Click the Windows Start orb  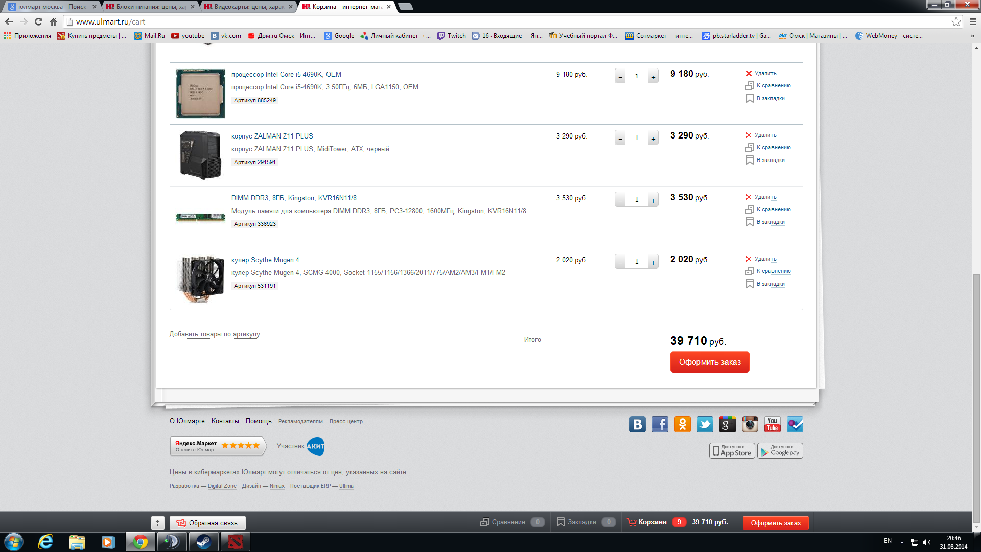[14, 542]
